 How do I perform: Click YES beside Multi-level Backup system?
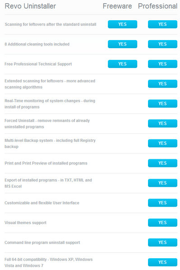162,143
